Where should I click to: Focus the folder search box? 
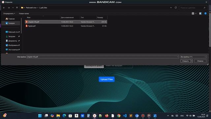click(x=193, y=8)
